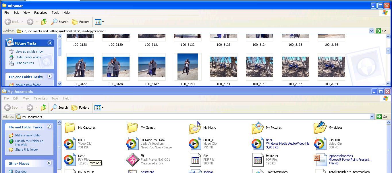Select the 0001 video clip icon

point(70,144)
